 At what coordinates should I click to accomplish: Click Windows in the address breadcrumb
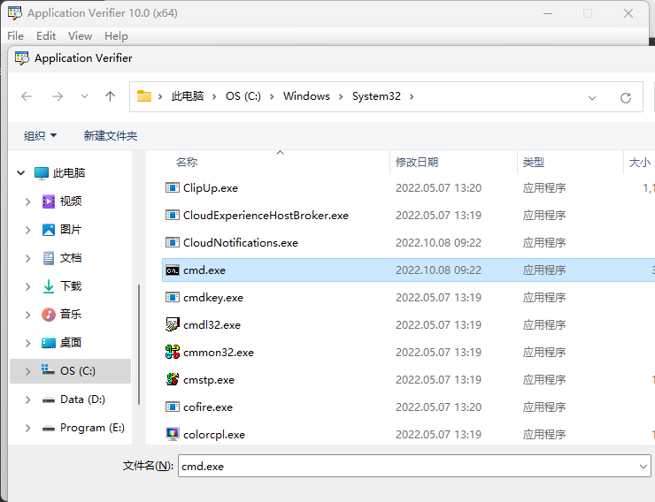click(306, 96)
